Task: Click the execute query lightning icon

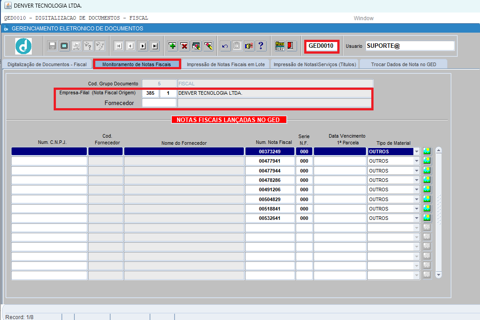Action: coord(100,46)
